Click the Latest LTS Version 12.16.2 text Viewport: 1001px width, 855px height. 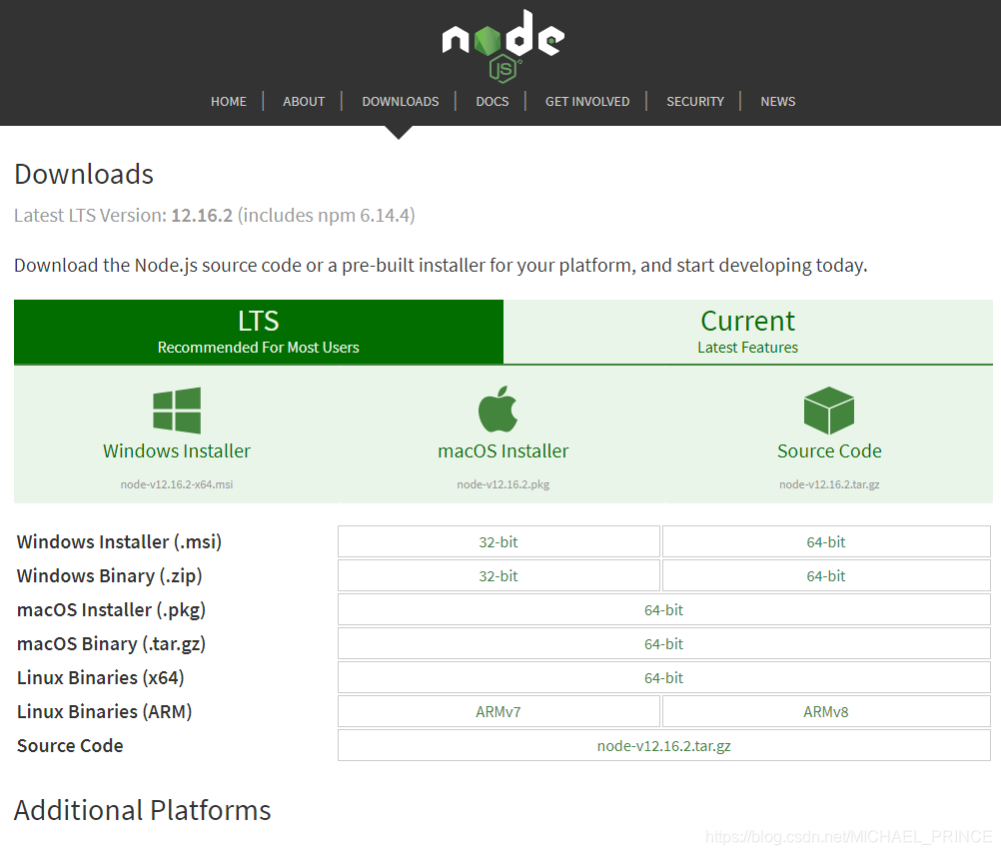(x=215, y=216)
